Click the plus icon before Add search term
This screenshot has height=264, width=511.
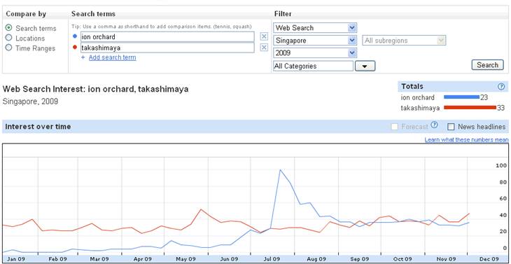[83, 57]
